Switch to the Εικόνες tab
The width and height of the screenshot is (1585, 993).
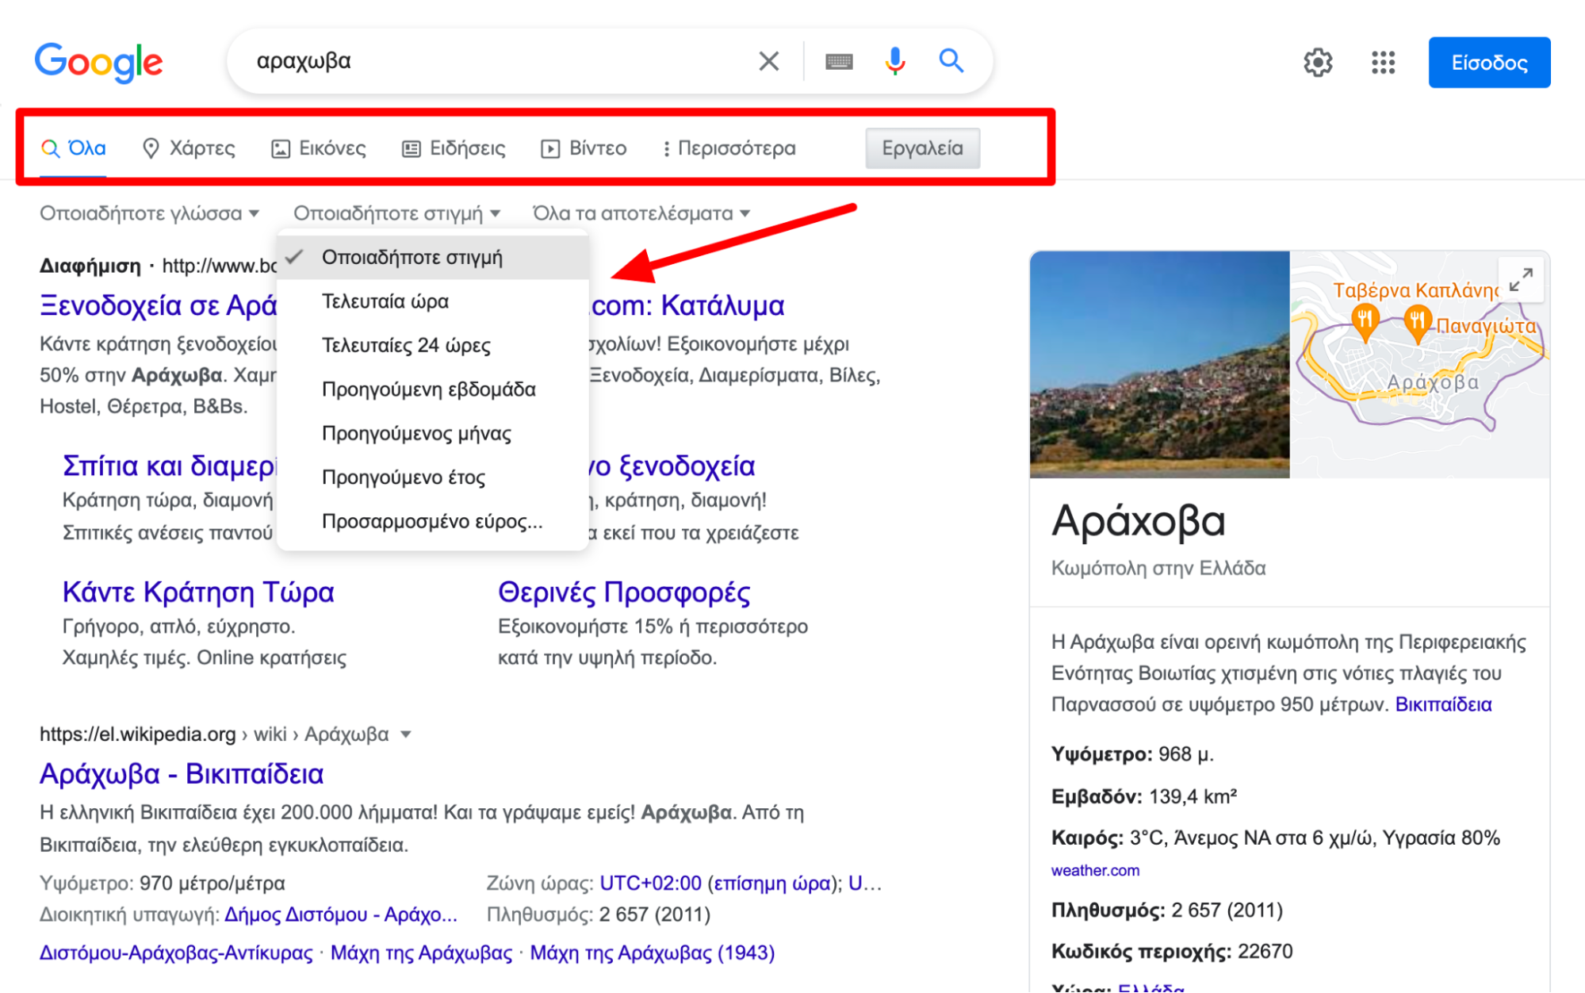click(319, 148)
